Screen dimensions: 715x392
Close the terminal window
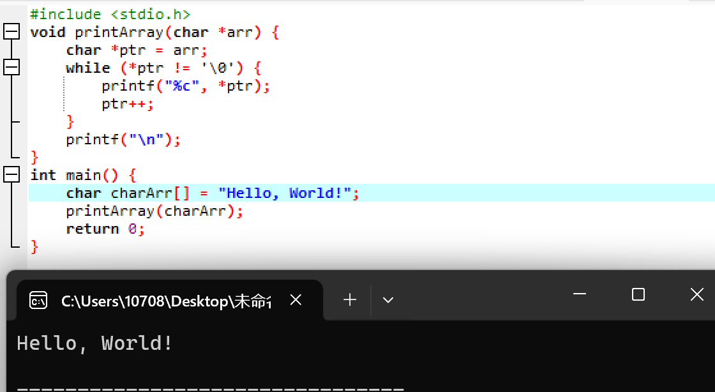click(696, 294)
